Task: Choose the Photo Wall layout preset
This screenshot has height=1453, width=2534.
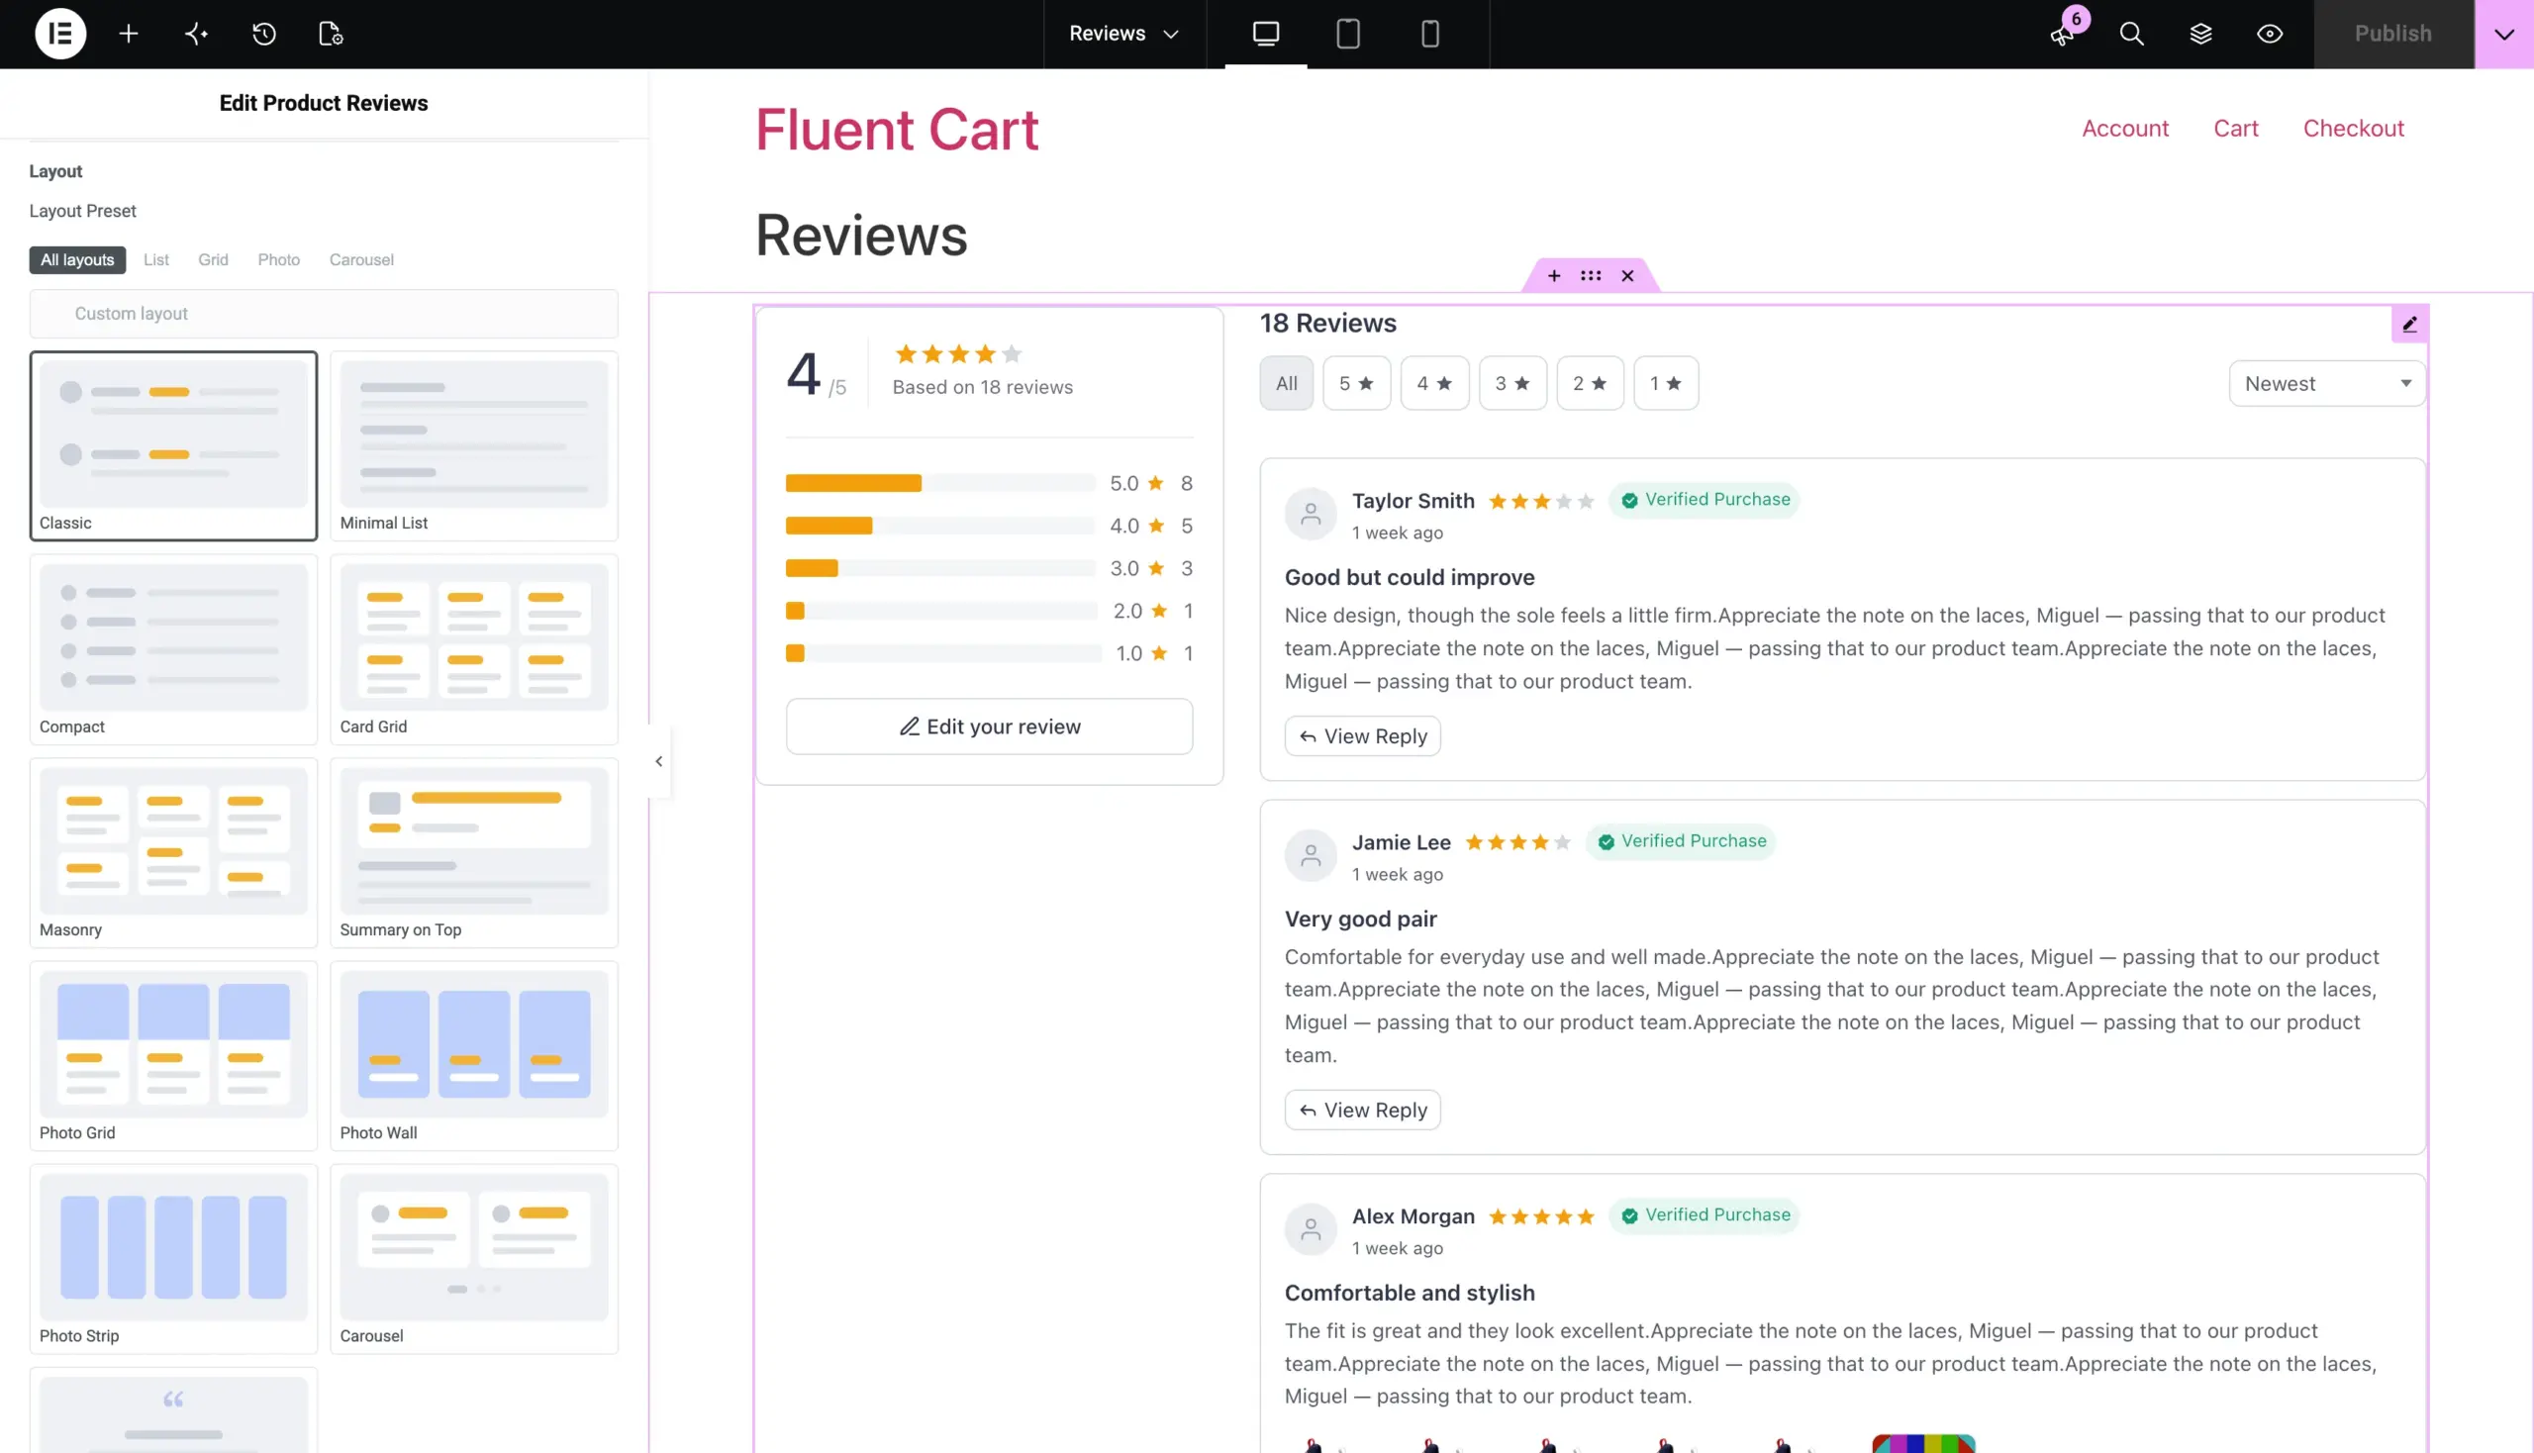Action: [474, 1055]
